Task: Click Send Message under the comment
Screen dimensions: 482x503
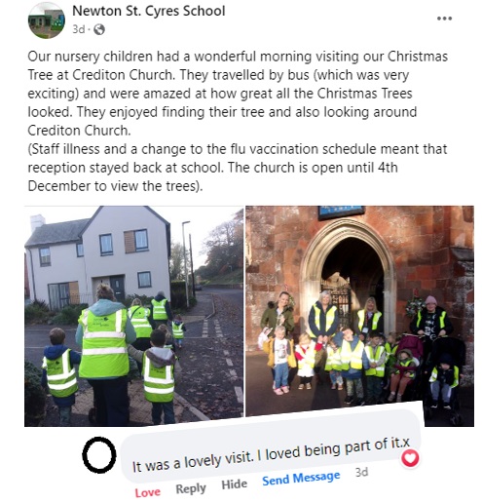Action: (x=301, y=478)
